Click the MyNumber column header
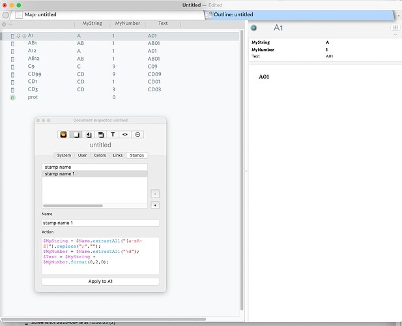Viewport: 402px width, 326px height. (128, 23)
